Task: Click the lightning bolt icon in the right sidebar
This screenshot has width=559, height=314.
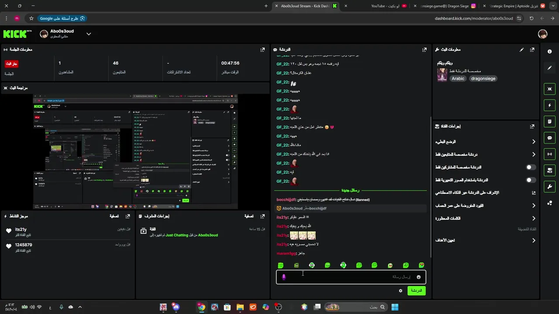Action: click(x=549, y=105)
